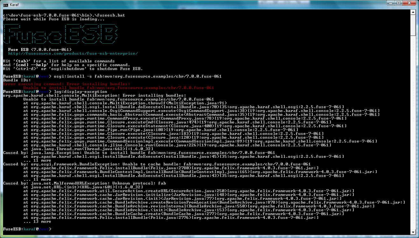Click the FuseESB ASCII art banner
419x238 pixels.
point(60,34)
